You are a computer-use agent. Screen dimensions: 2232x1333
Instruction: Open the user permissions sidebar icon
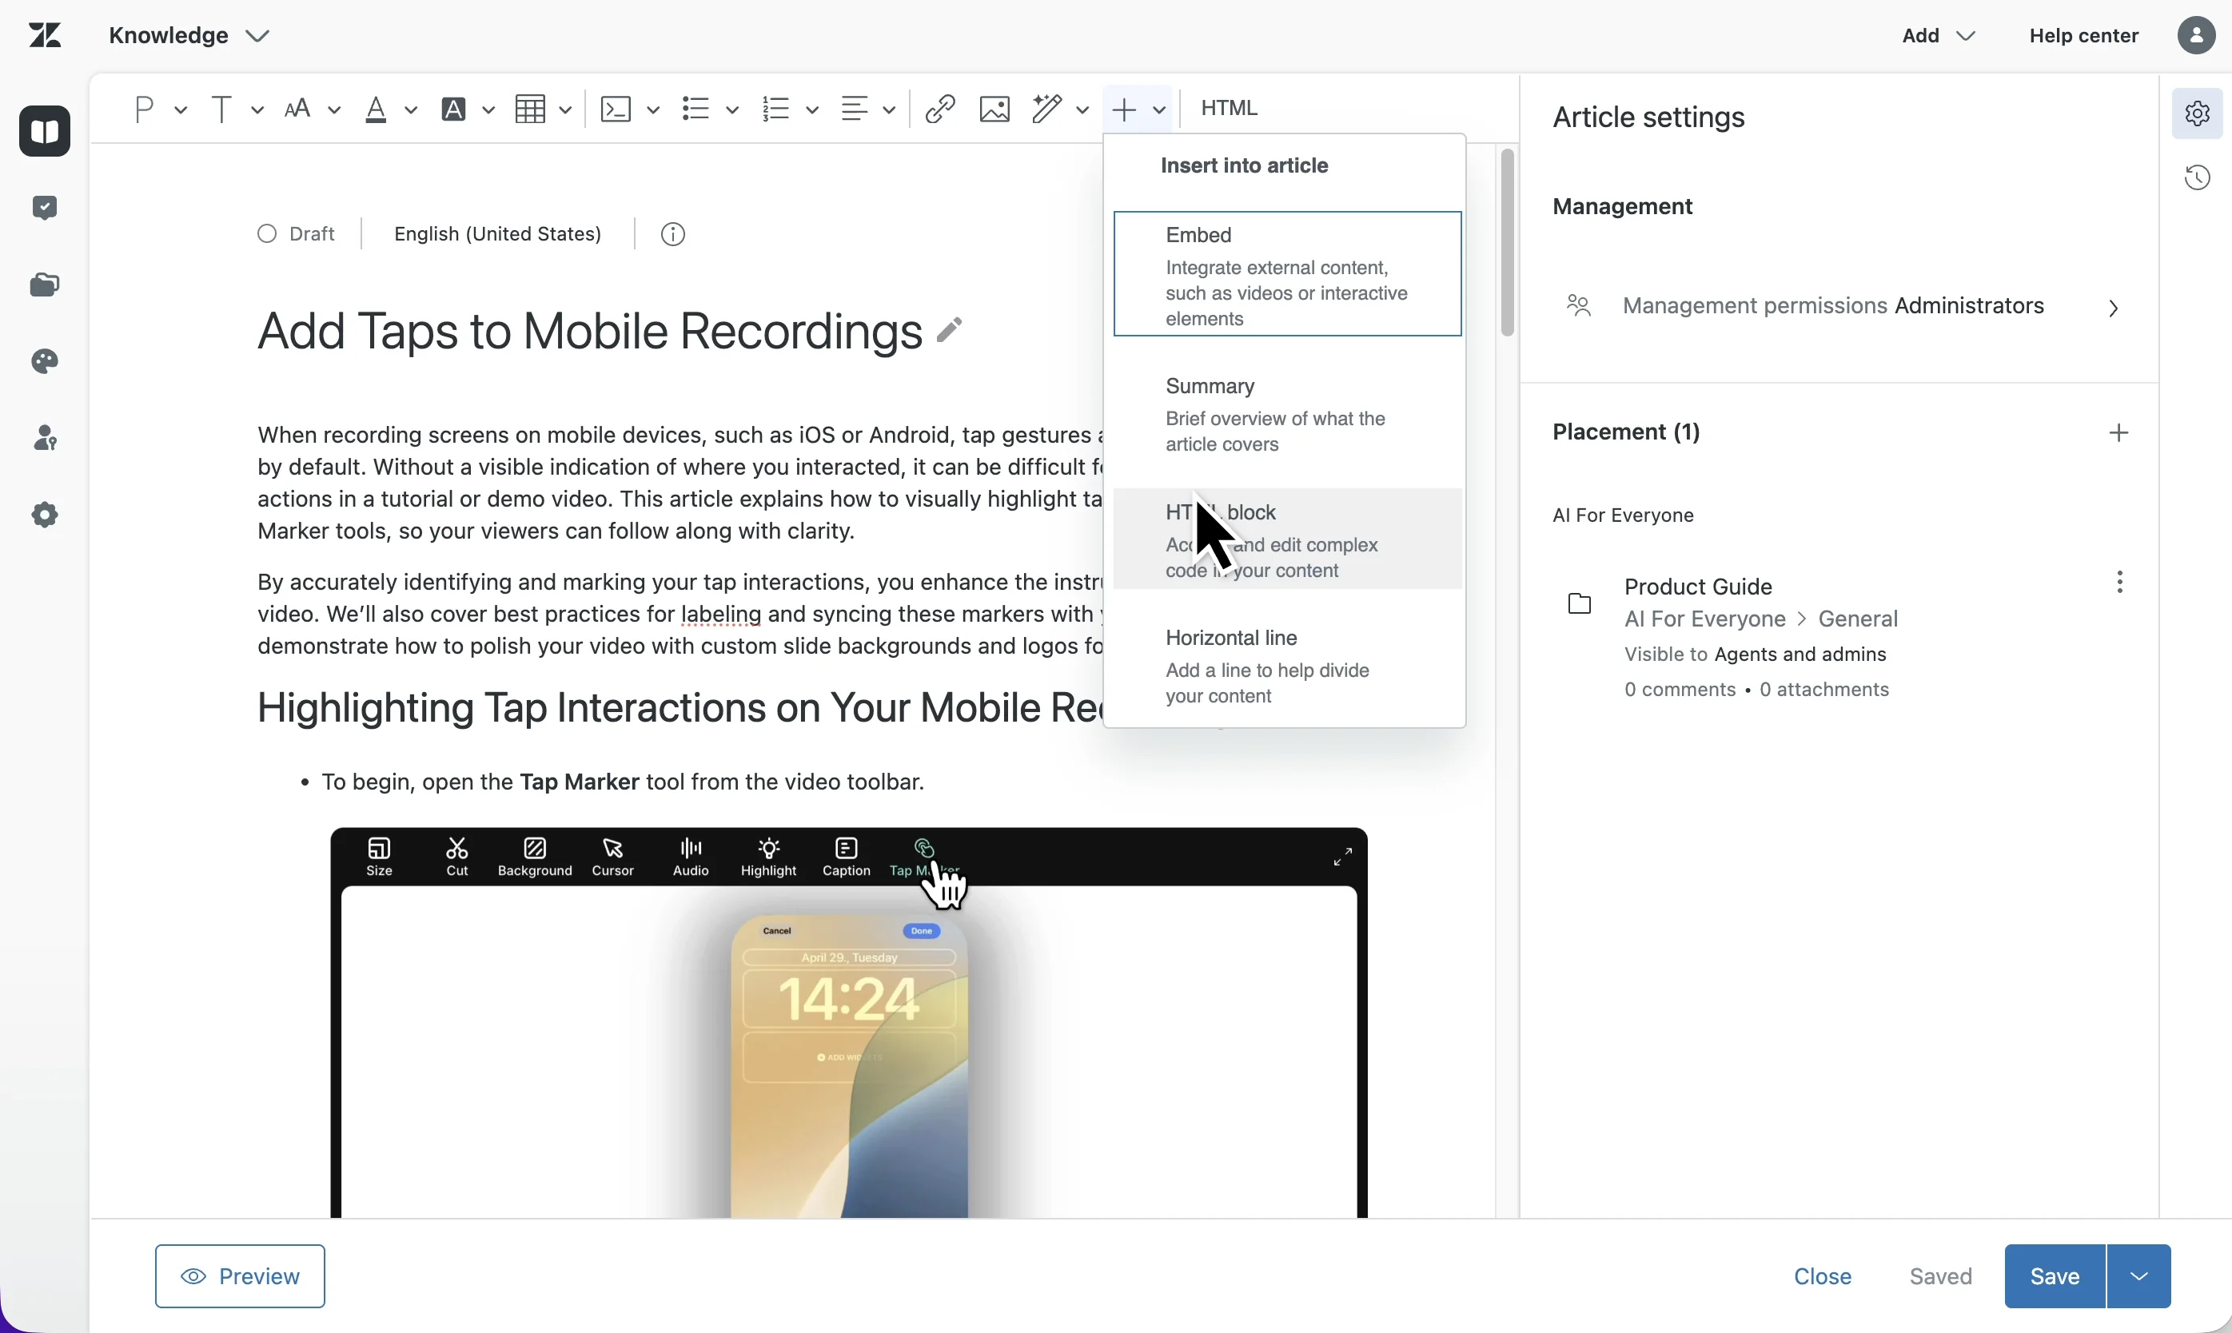(45, 439)
